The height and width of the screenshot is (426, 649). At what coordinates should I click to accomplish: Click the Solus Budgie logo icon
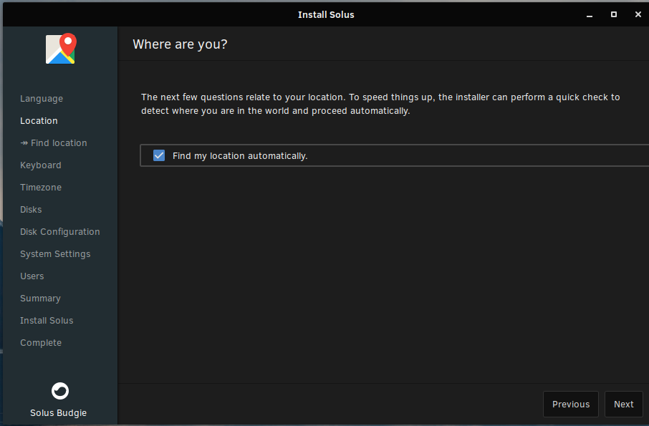60,391
